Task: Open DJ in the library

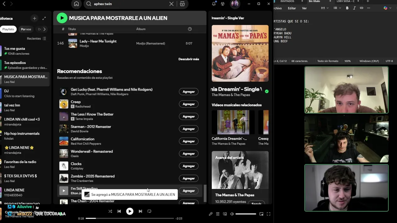Action: point(25,93)
